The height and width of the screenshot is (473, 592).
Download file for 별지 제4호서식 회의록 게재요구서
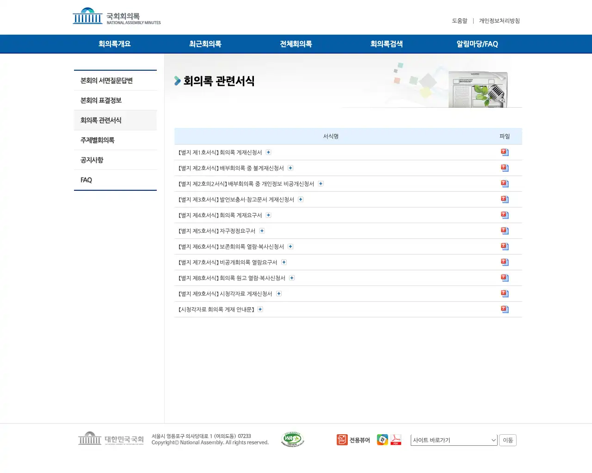(505, 215)
